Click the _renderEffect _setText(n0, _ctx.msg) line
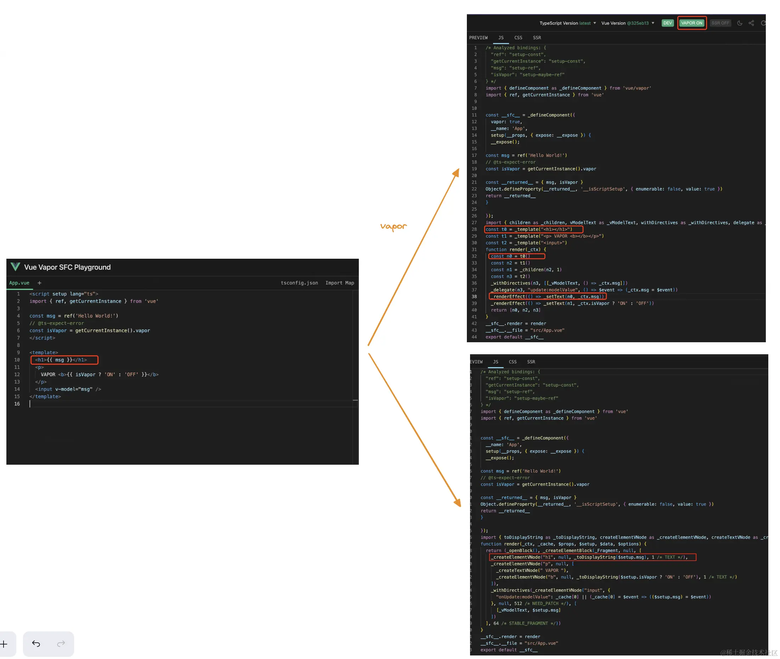The image size is (780, 659). coord(547,297)
